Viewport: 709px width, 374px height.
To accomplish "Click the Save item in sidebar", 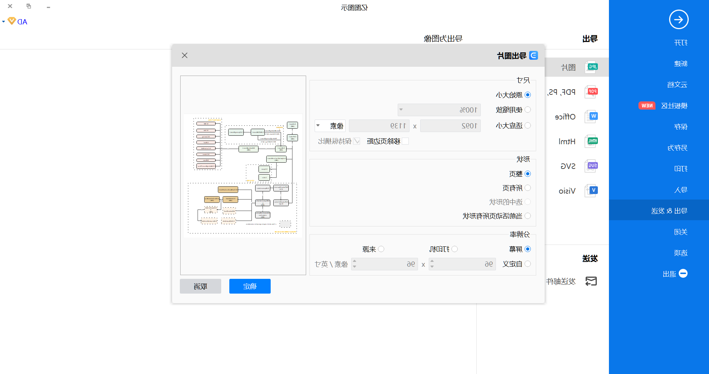I will point(681,127).
